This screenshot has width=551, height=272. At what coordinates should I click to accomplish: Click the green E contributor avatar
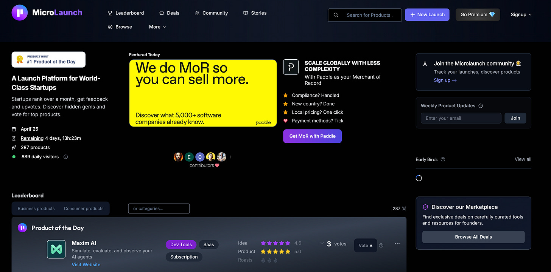pyautogui.click(x=189, y=157)
